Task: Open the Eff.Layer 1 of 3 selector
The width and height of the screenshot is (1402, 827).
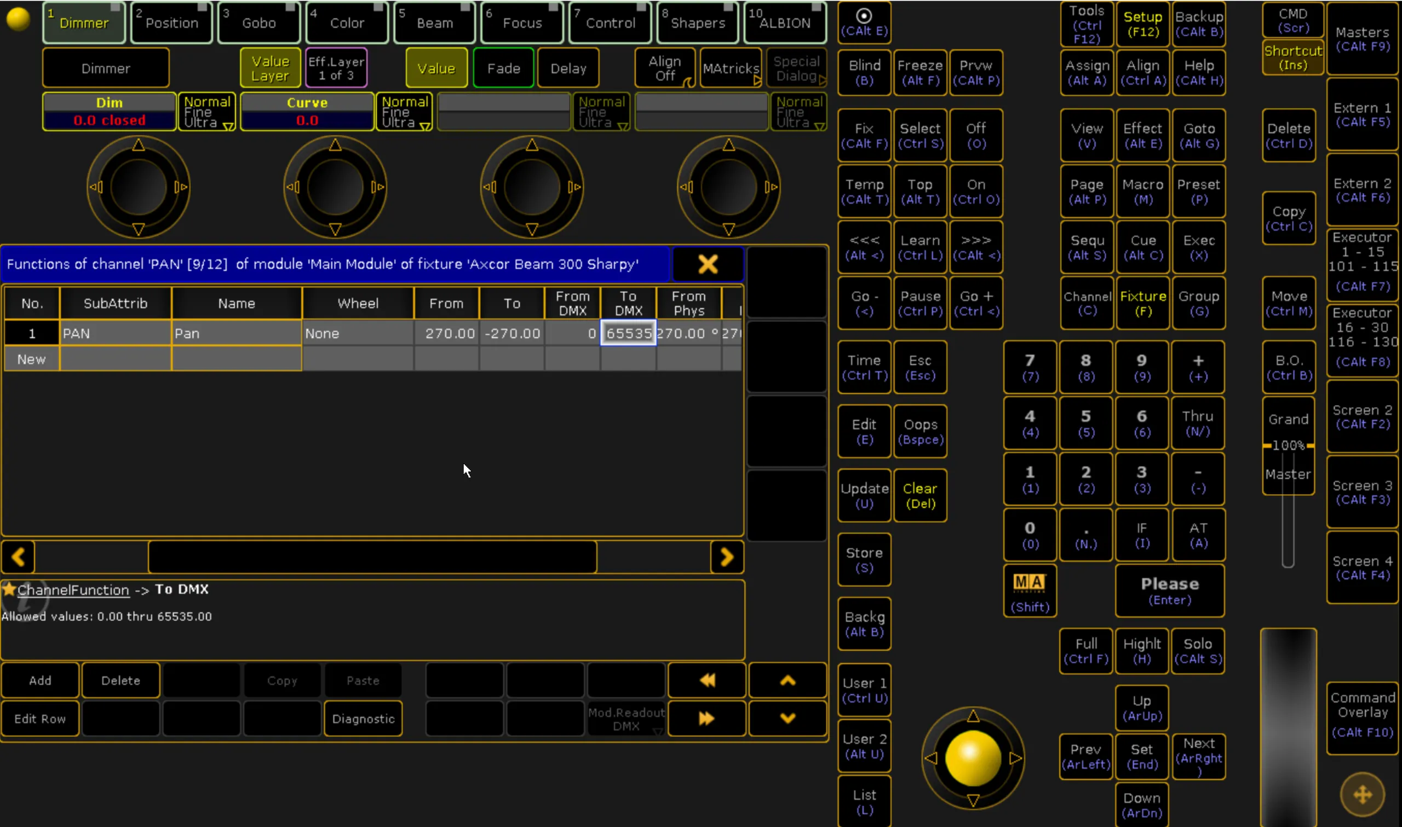Action: 336,68
